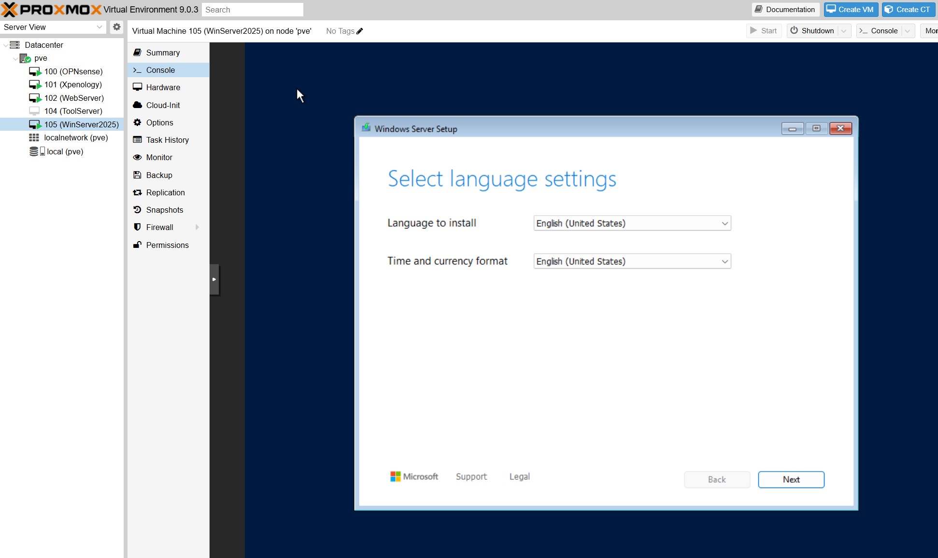Open the Monitor section

pos(159,157)
